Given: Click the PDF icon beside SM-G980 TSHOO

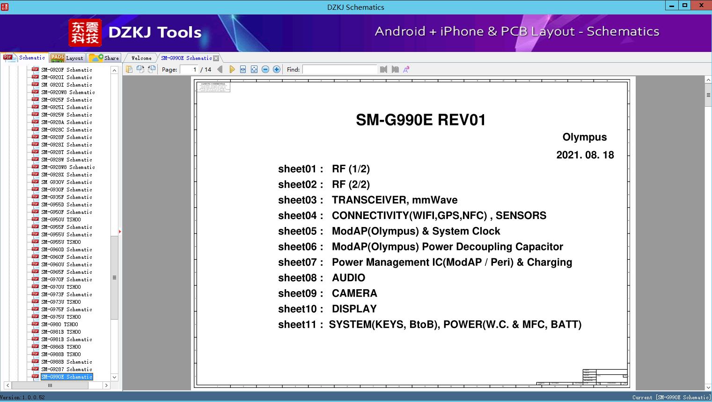Looking at the screenshot, I should [35, 324].
